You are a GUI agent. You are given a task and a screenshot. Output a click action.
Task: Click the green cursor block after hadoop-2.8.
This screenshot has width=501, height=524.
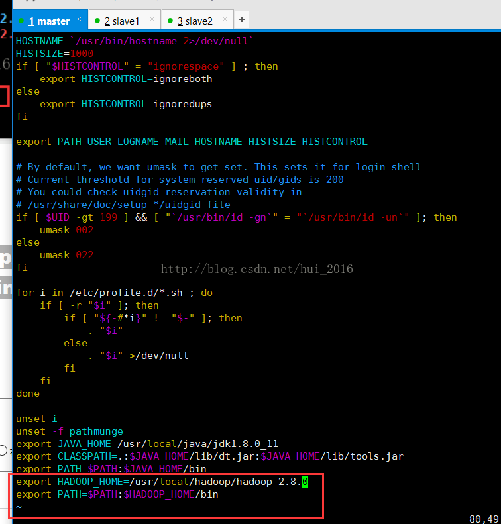tap(305, 482)
